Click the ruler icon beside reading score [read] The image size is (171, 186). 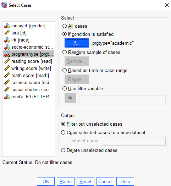coord(7,61)
